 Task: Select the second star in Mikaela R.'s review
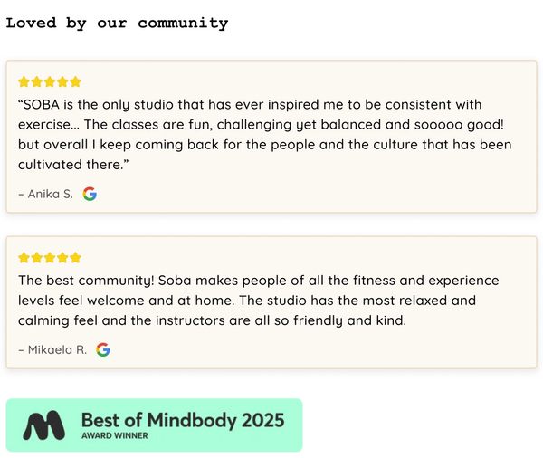[x=37, y=257]
